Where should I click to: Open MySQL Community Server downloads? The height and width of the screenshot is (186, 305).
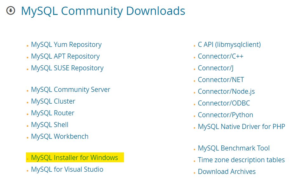click(71, 89)
